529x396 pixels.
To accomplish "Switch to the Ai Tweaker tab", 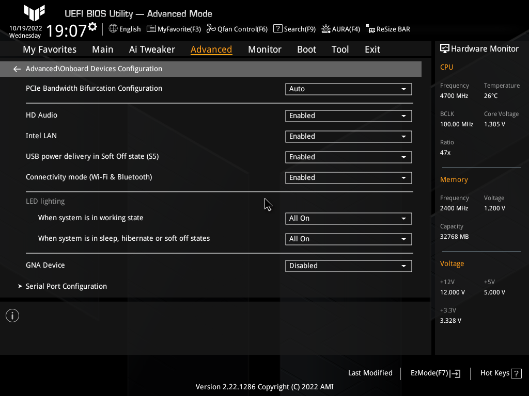I will [152, 49].
